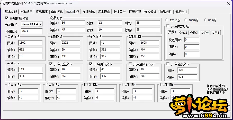Click 整理按钮 偏移Y field showing 450

point(149,56)
